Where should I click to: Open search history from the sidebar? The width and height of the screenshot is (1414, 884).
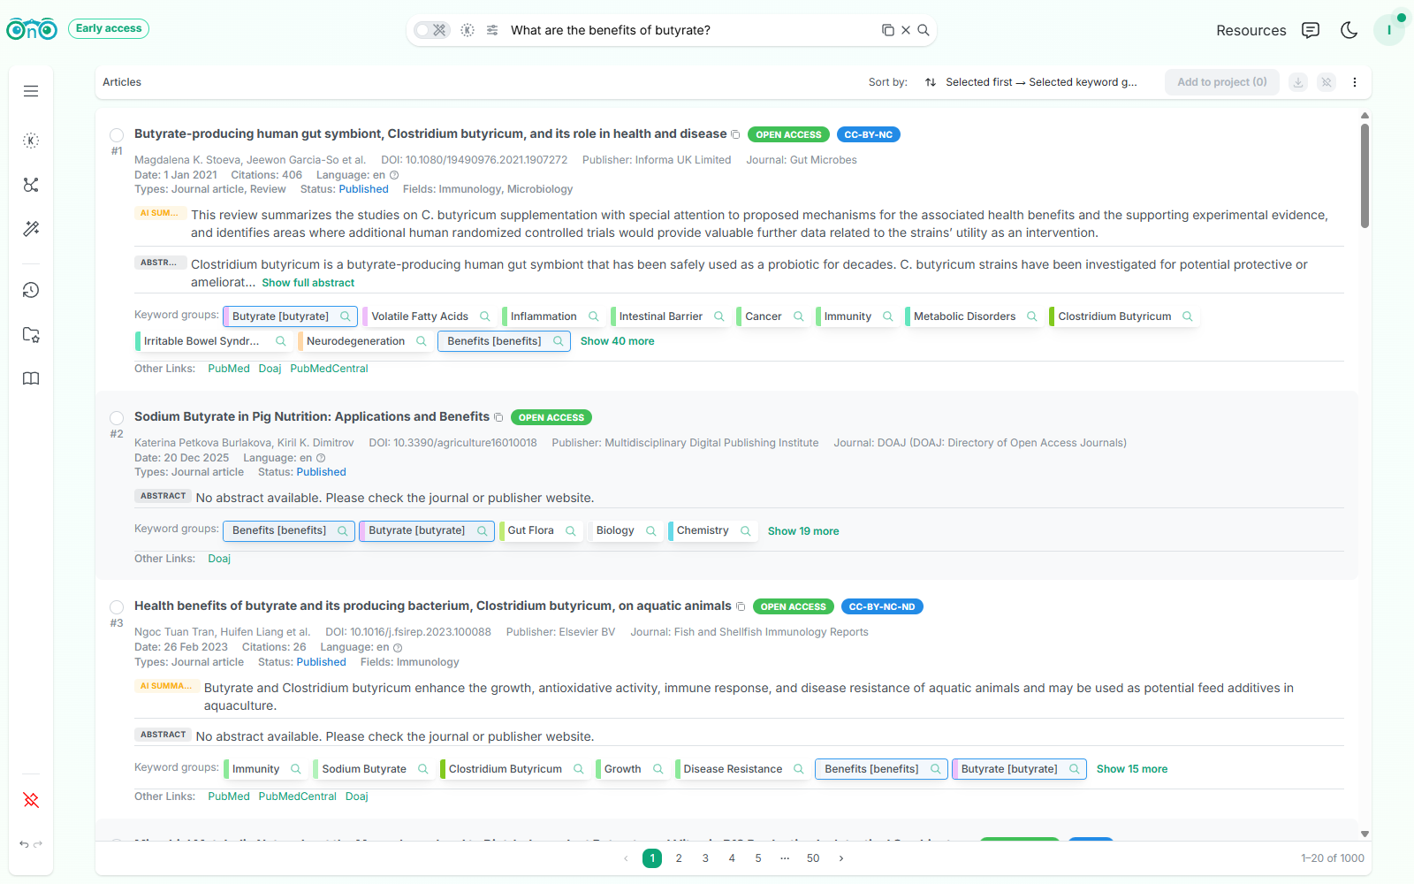click(31, 290)
